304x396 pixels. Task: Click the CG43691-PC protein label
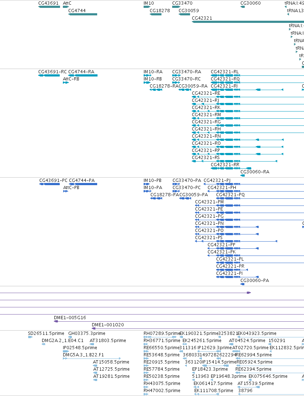point(53,180)
